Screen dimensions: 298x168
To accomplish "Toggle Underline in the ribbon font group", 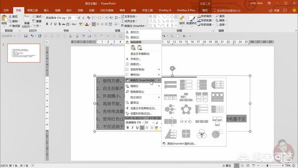I will coord(55,24).
